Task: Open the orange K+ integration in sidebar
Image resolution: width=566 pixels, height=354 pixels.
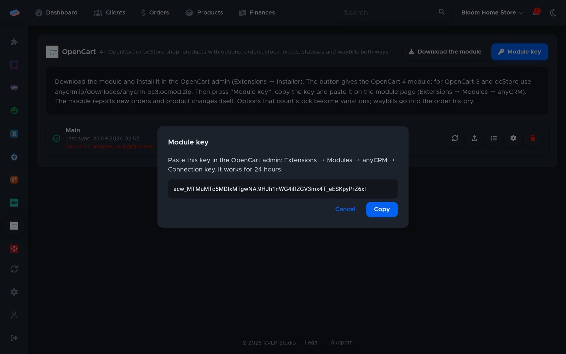Action: click(x=14, y=179)
